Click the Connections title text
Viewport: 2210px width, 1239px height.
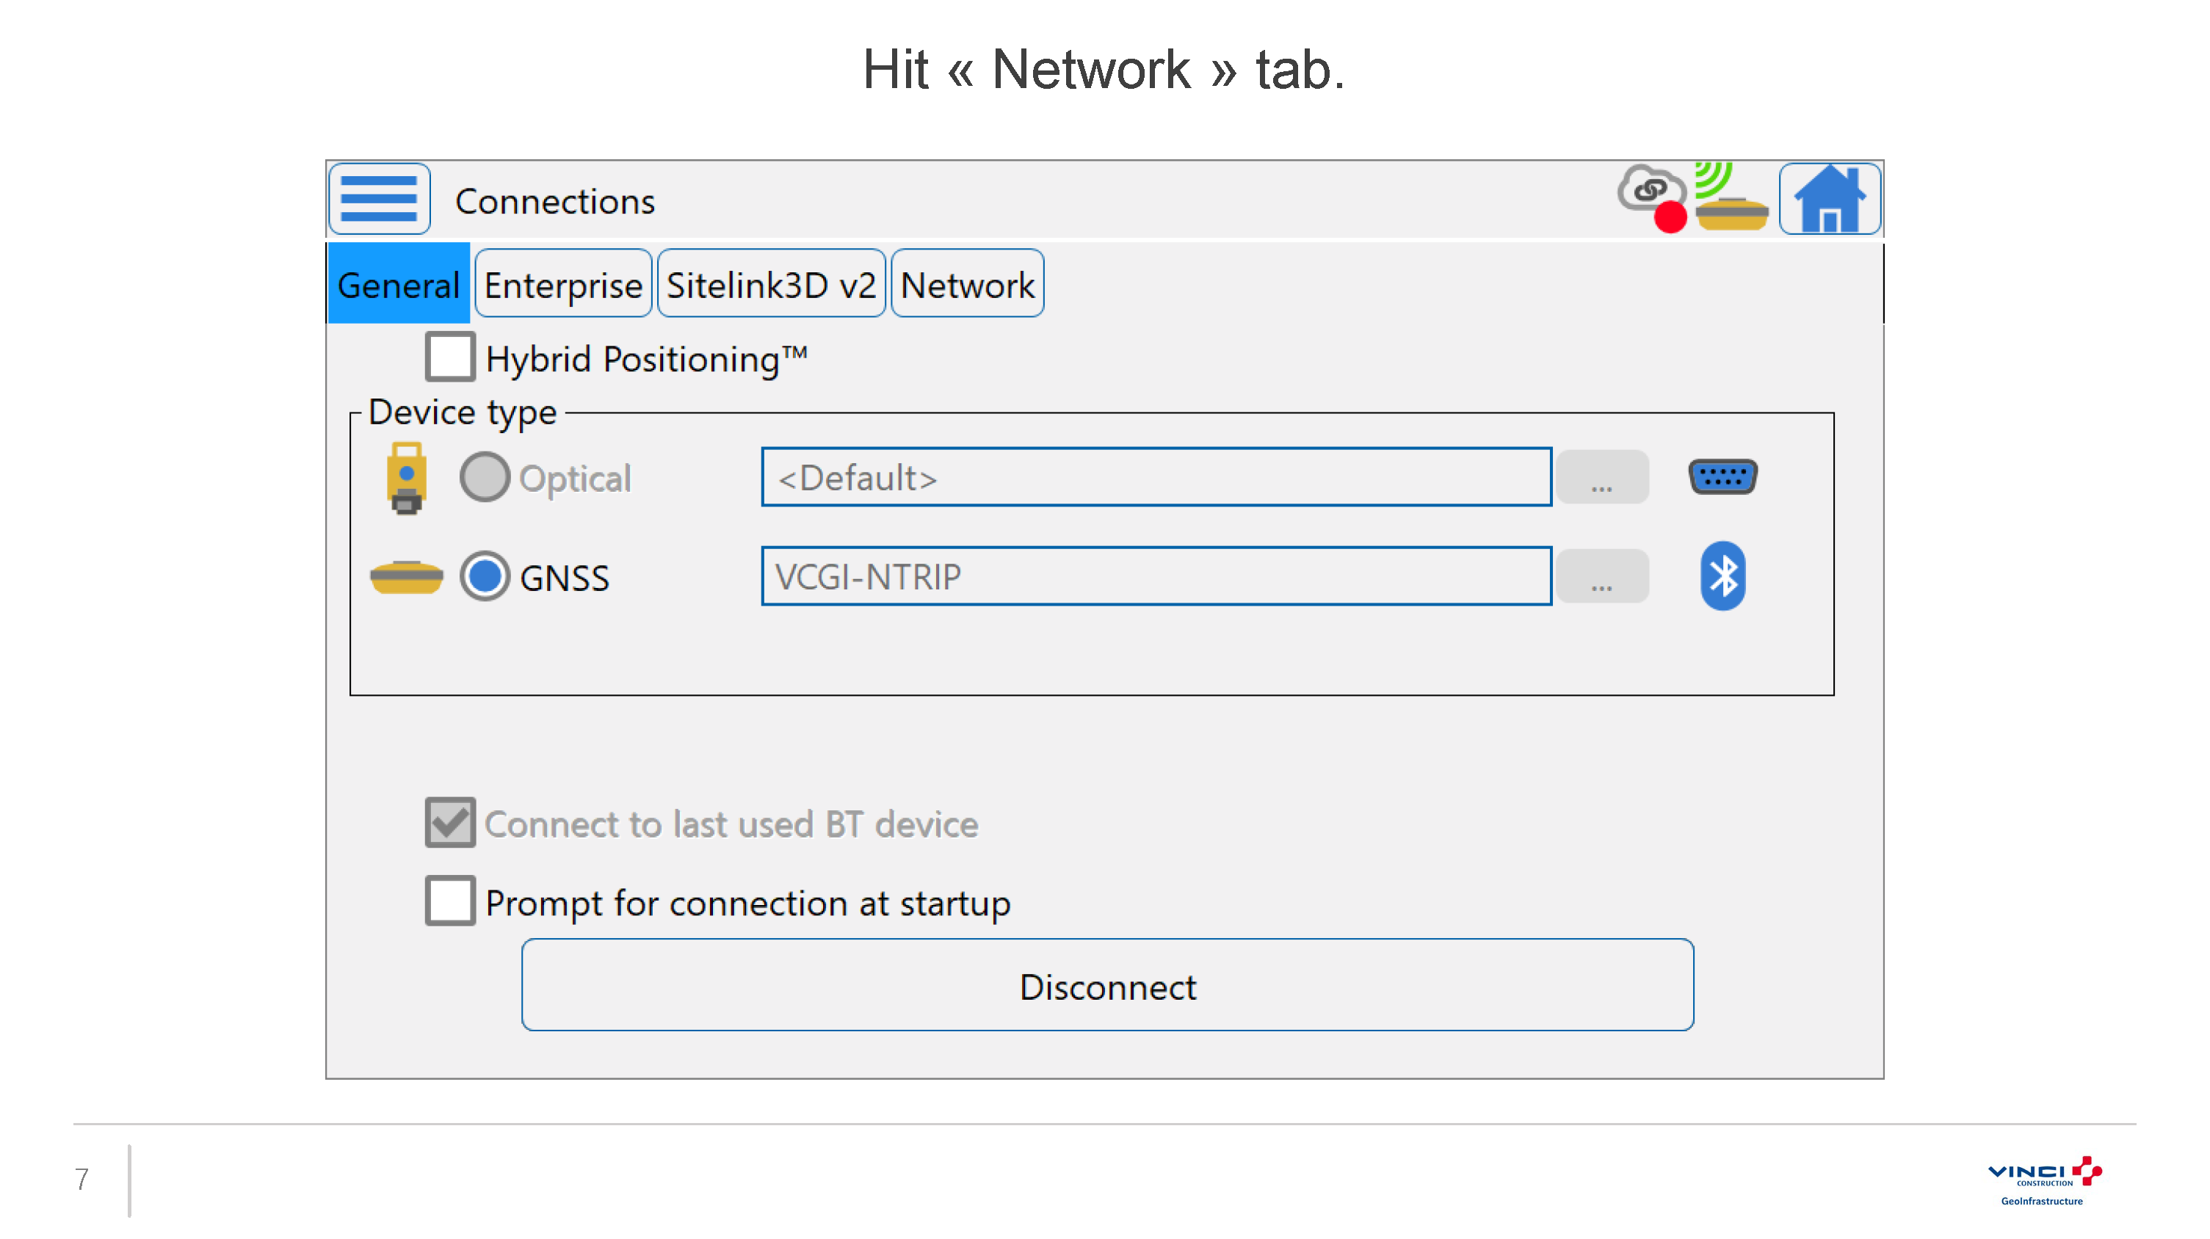[555, 202]
